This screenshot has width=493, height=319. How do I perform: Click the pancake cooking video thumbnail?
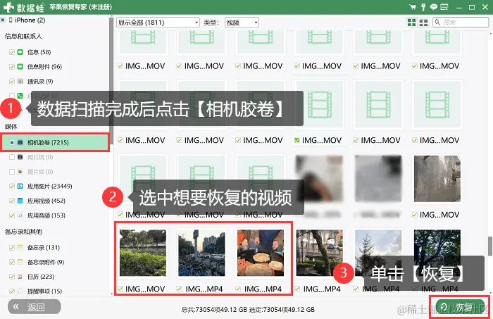tap(261, 253)
